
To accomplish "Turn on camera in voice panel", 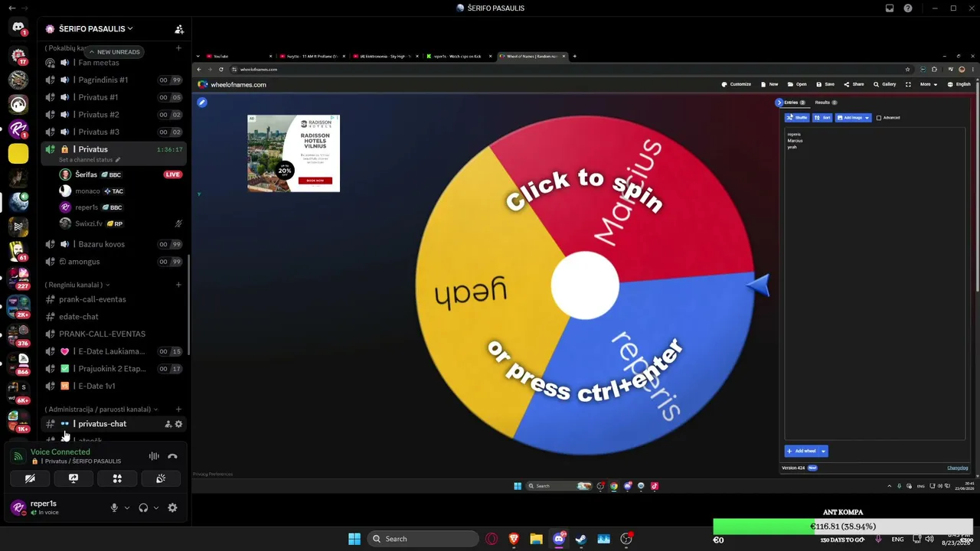I will coord(30,478).
